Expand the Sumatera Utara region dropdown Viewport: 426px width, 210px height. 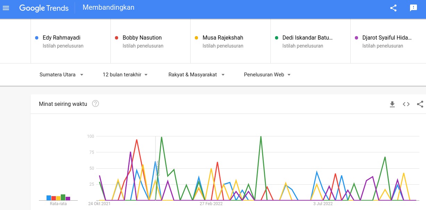pyautogui.click(x=61, y=75)
